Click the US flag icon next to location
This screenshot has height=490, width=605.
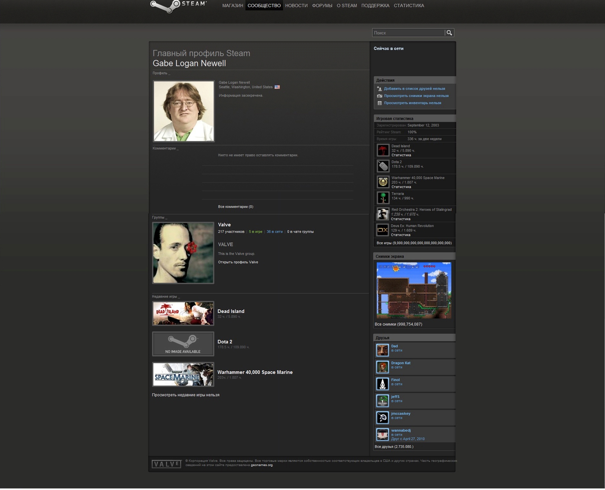coord(277,87)
